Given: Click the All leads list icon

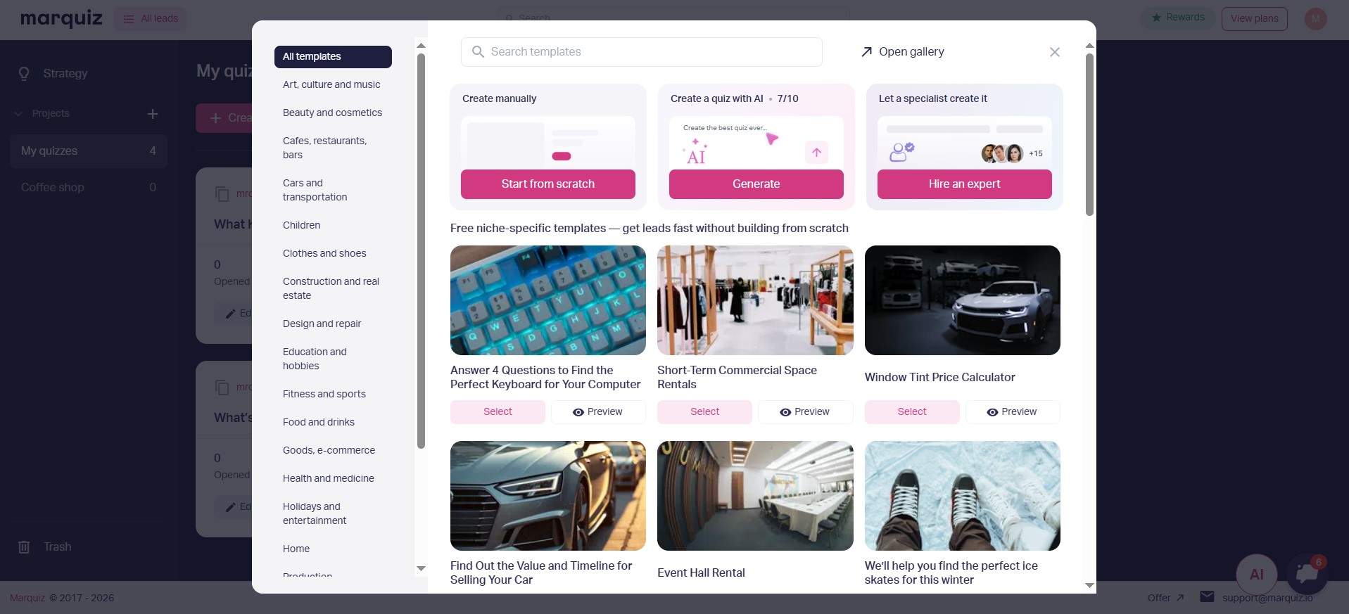Looking at the screenshot, I should tap(129, 19).
